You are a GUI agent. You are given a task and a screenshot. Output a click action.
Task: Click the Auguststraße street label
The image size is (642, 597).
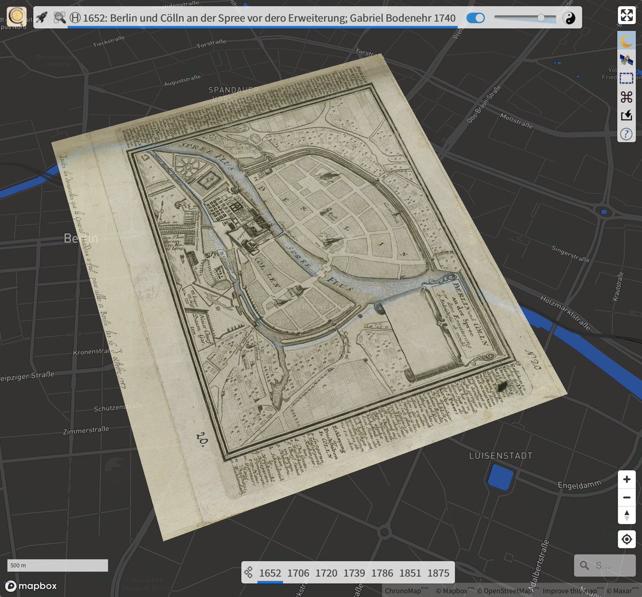click(182, 80)
